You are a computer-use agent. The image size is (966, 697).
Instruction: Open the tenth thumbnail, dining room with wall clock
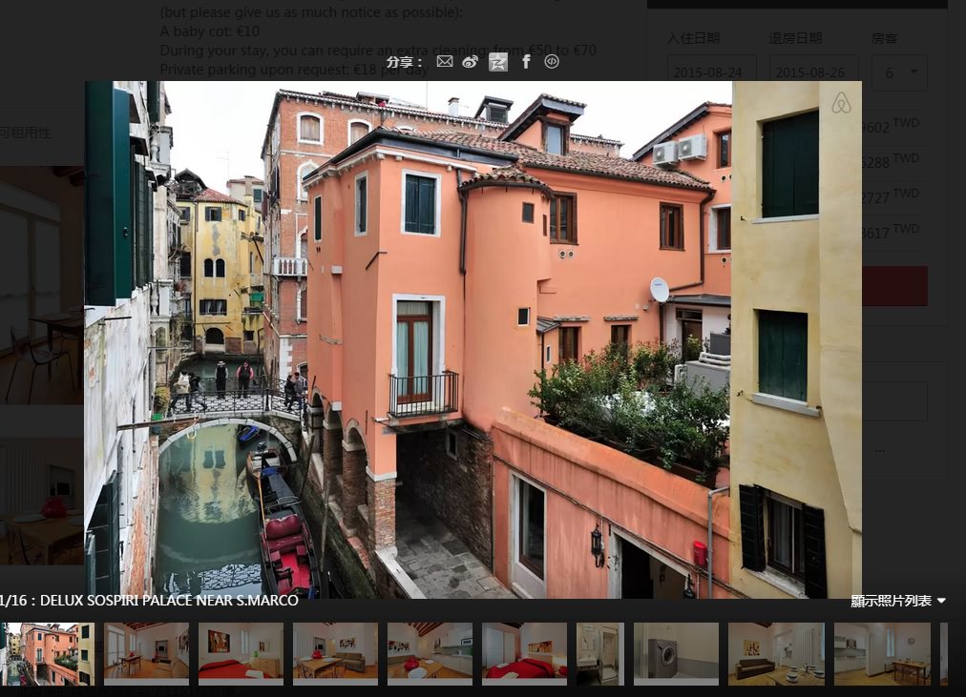882,653
